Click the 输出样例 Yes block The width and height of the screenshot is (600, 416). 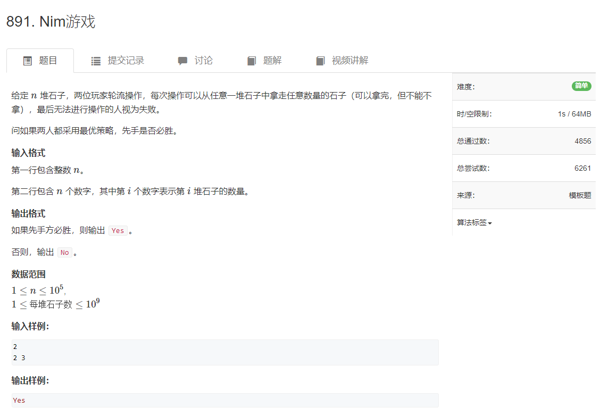[x=223, y=400]
